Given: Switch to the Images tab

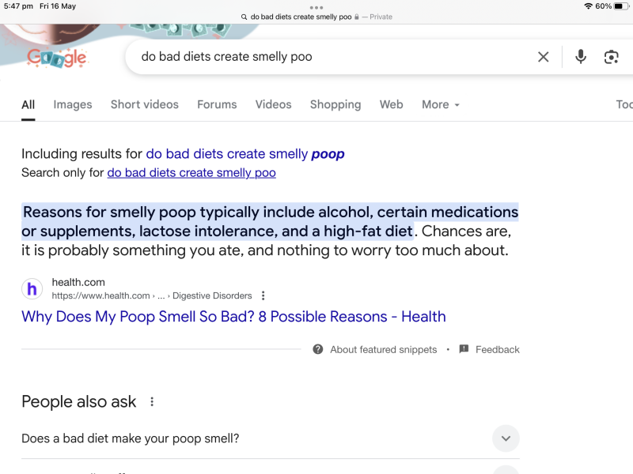Looking at the screenshot, I should [x=73, y=104].
